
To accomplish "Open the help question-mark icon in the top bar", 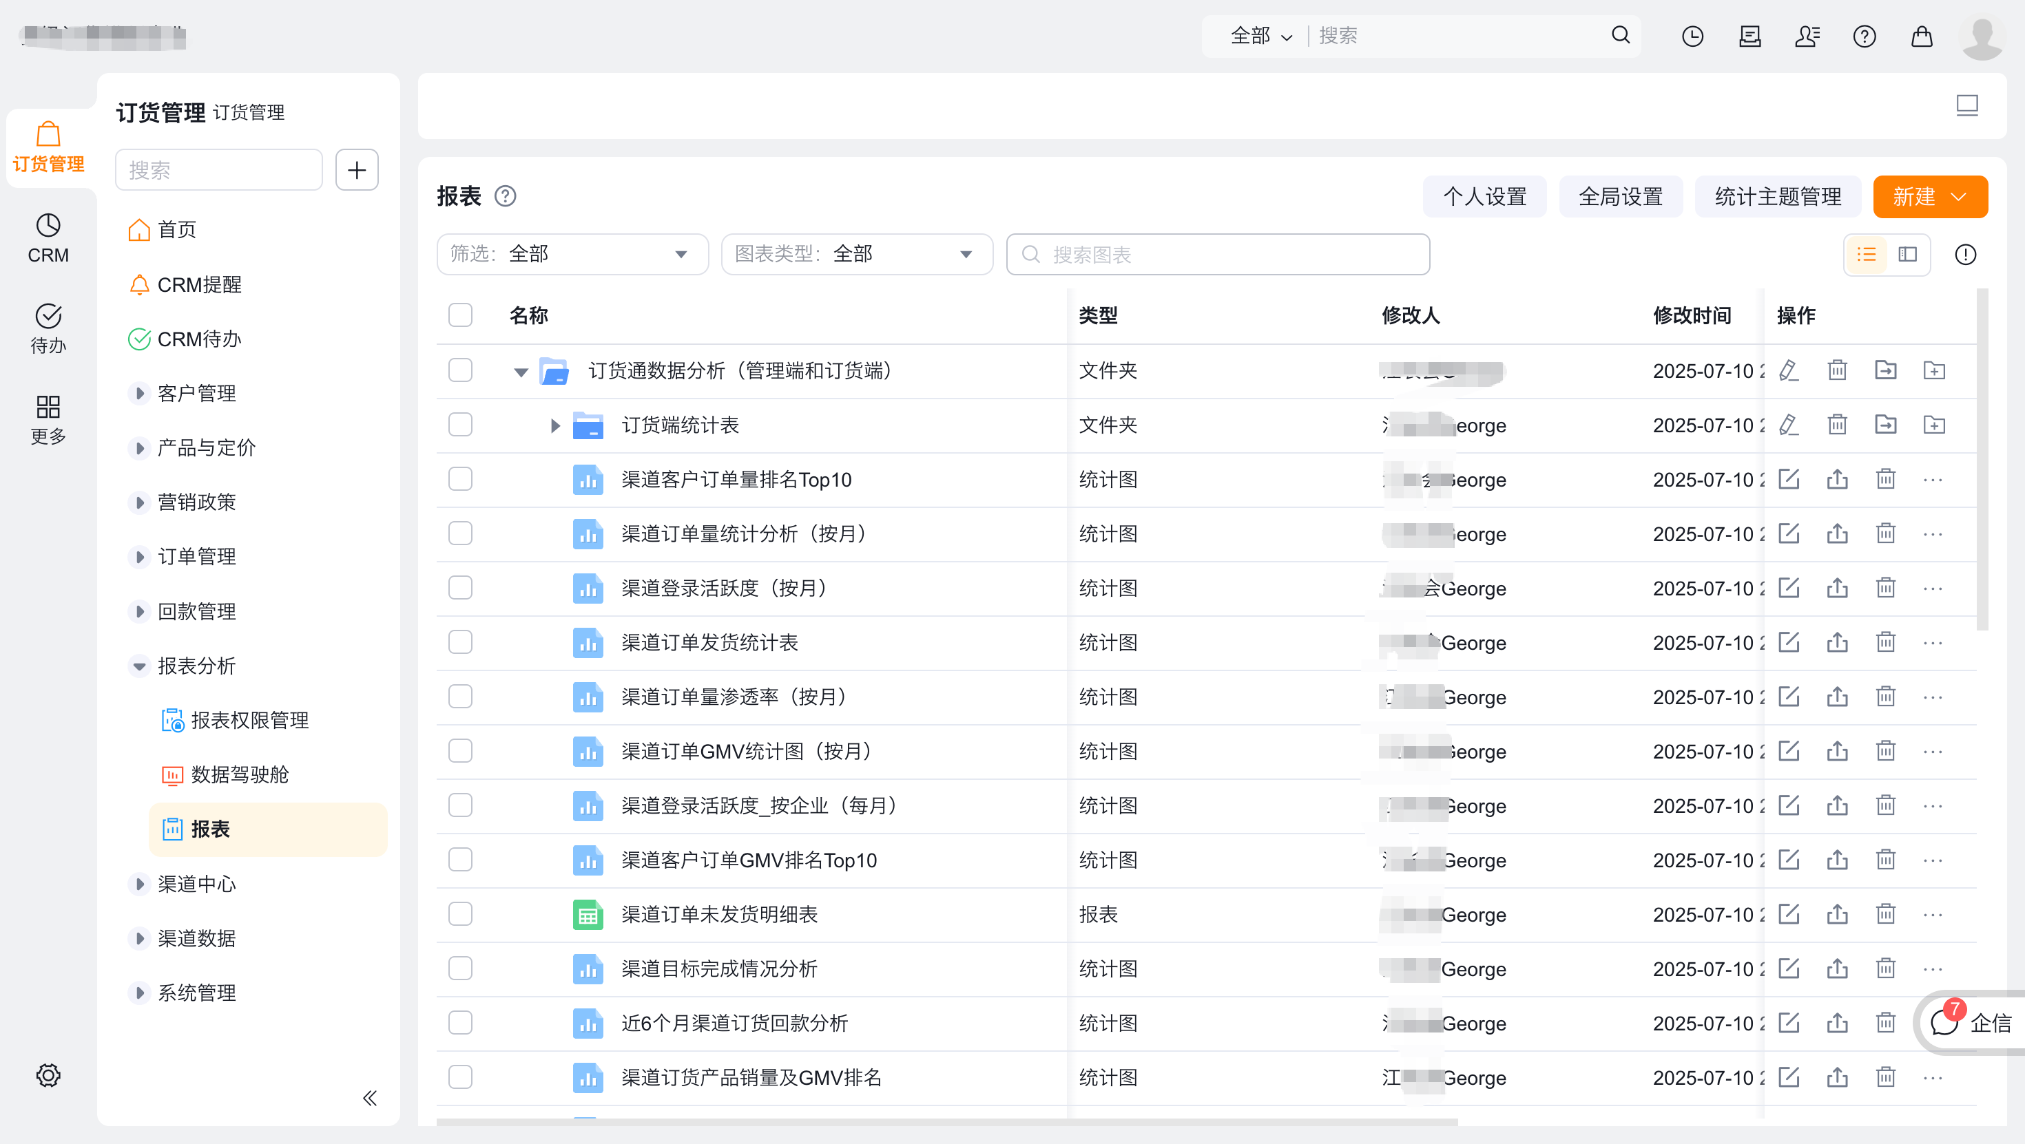I will (x=1864, y=36).
